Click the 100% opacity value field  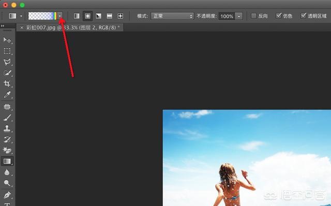[227, 16]
